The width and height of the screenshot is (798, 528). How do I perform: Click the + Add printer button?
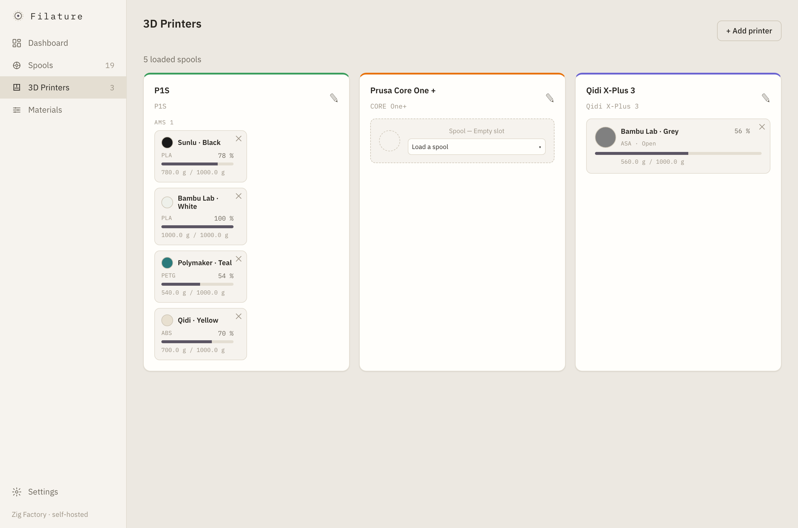(749, 31)
